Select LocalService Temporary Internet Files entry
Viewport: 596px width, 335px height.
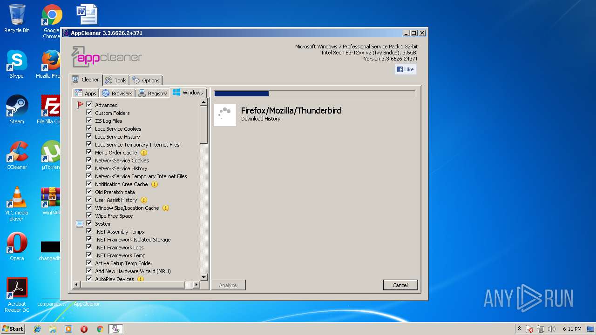point(137,145)
